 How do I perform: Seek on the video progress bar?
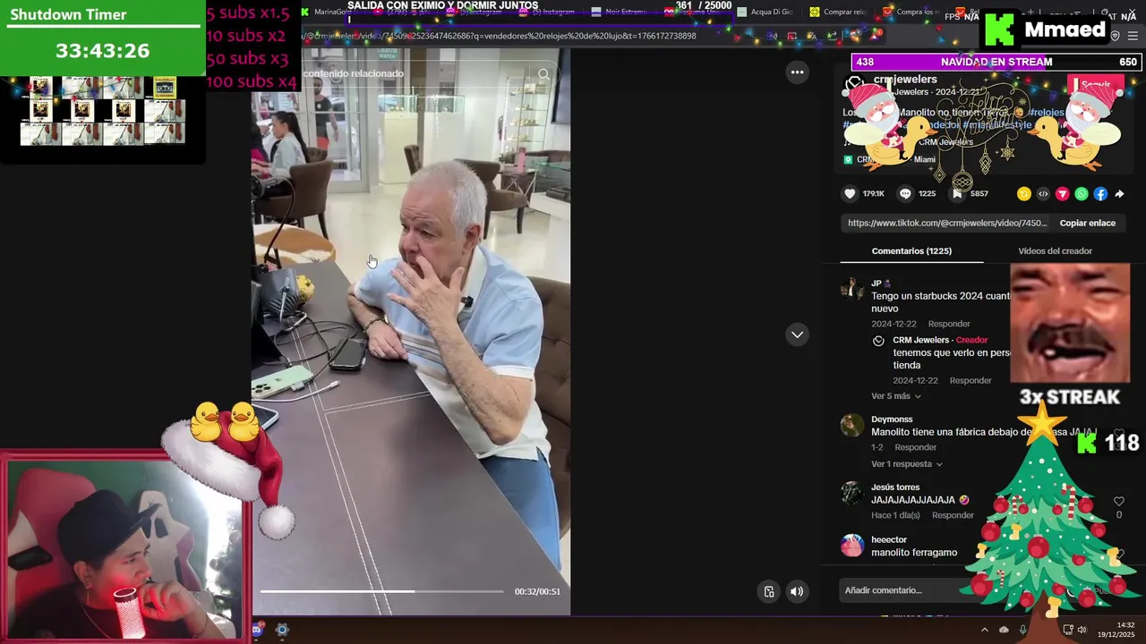click(x=382, y=591)
